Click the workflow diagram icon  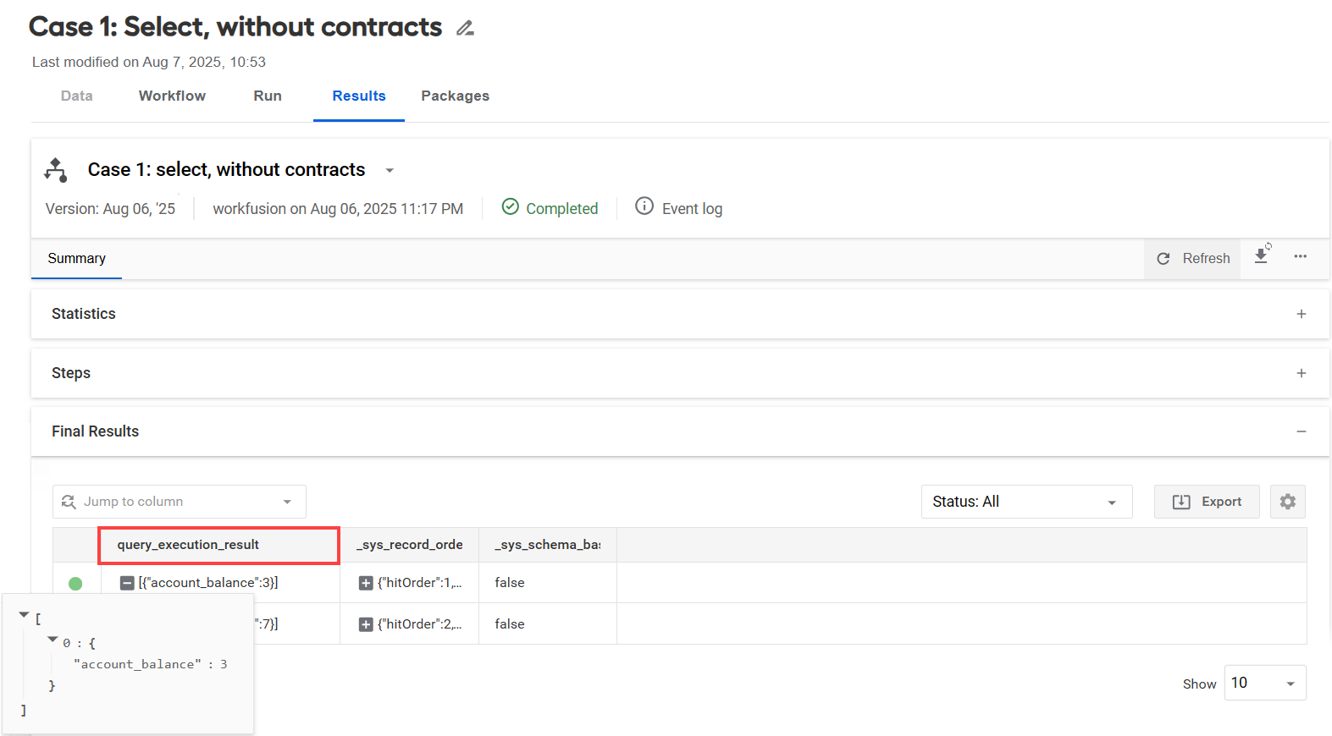56,170
